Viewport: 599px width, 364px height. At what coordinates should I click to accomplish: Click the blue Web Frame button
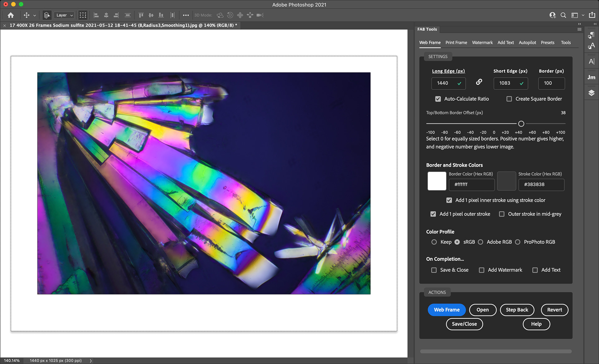click(x=446, y=310)
